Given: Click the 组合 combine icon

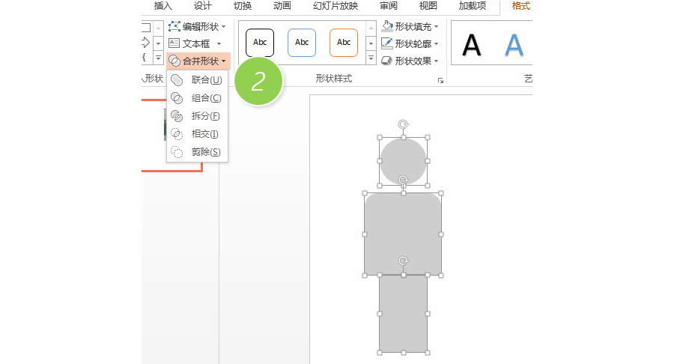Looking at the screenshot, I should point(177,98).
